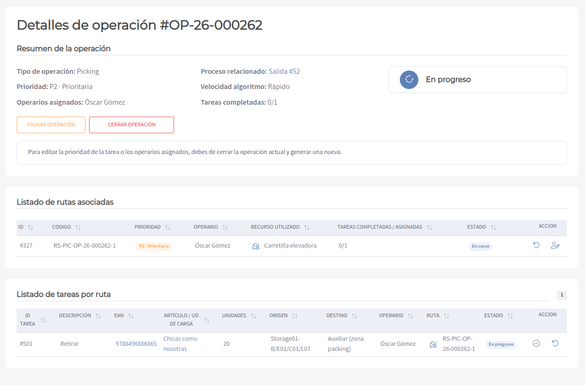
Task: Click Óscar Gómez in tasks table
Action: click(x=398, y=344)
